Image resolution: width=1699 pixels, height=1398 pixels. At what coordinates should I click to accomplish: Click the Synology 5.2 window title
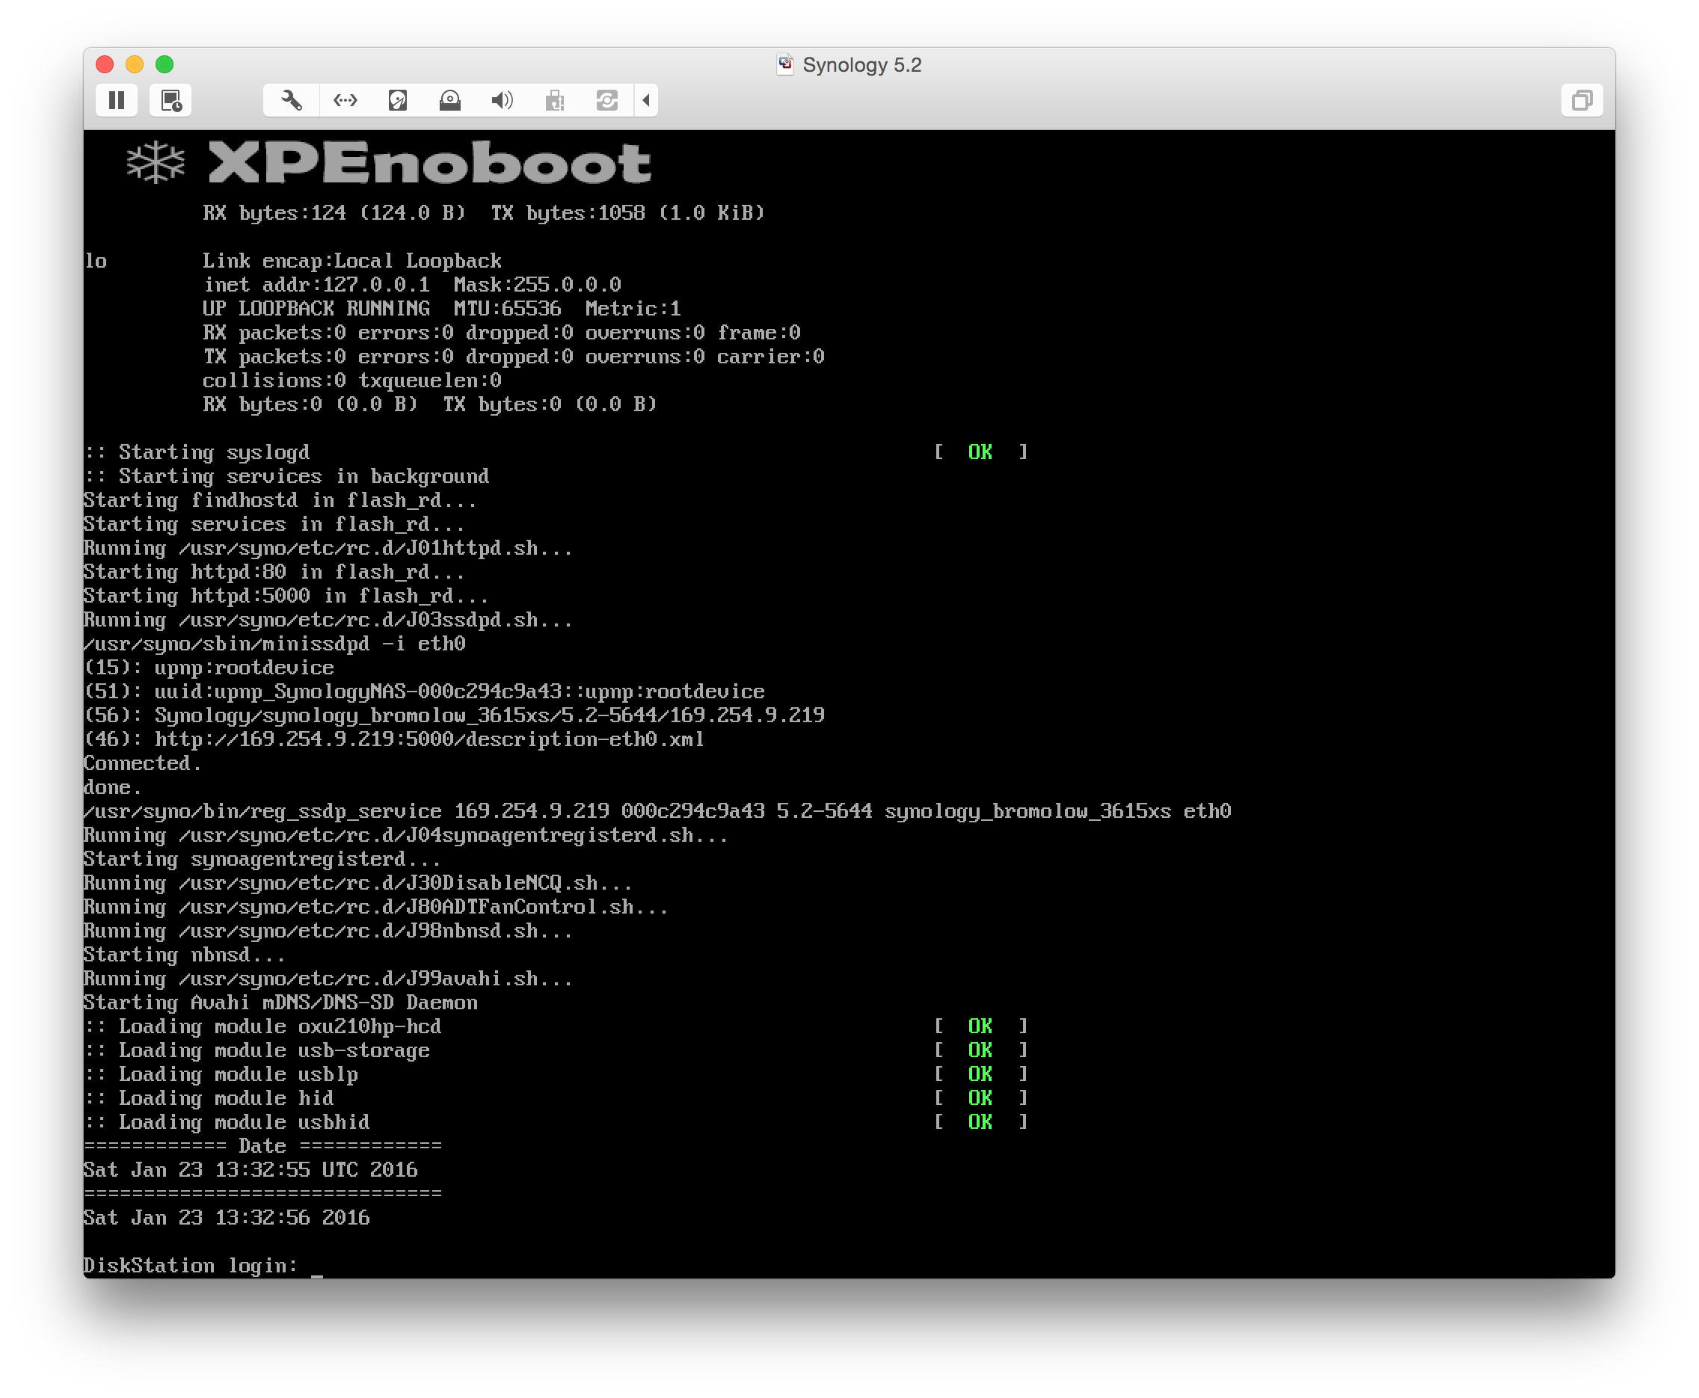coord(861,65)
